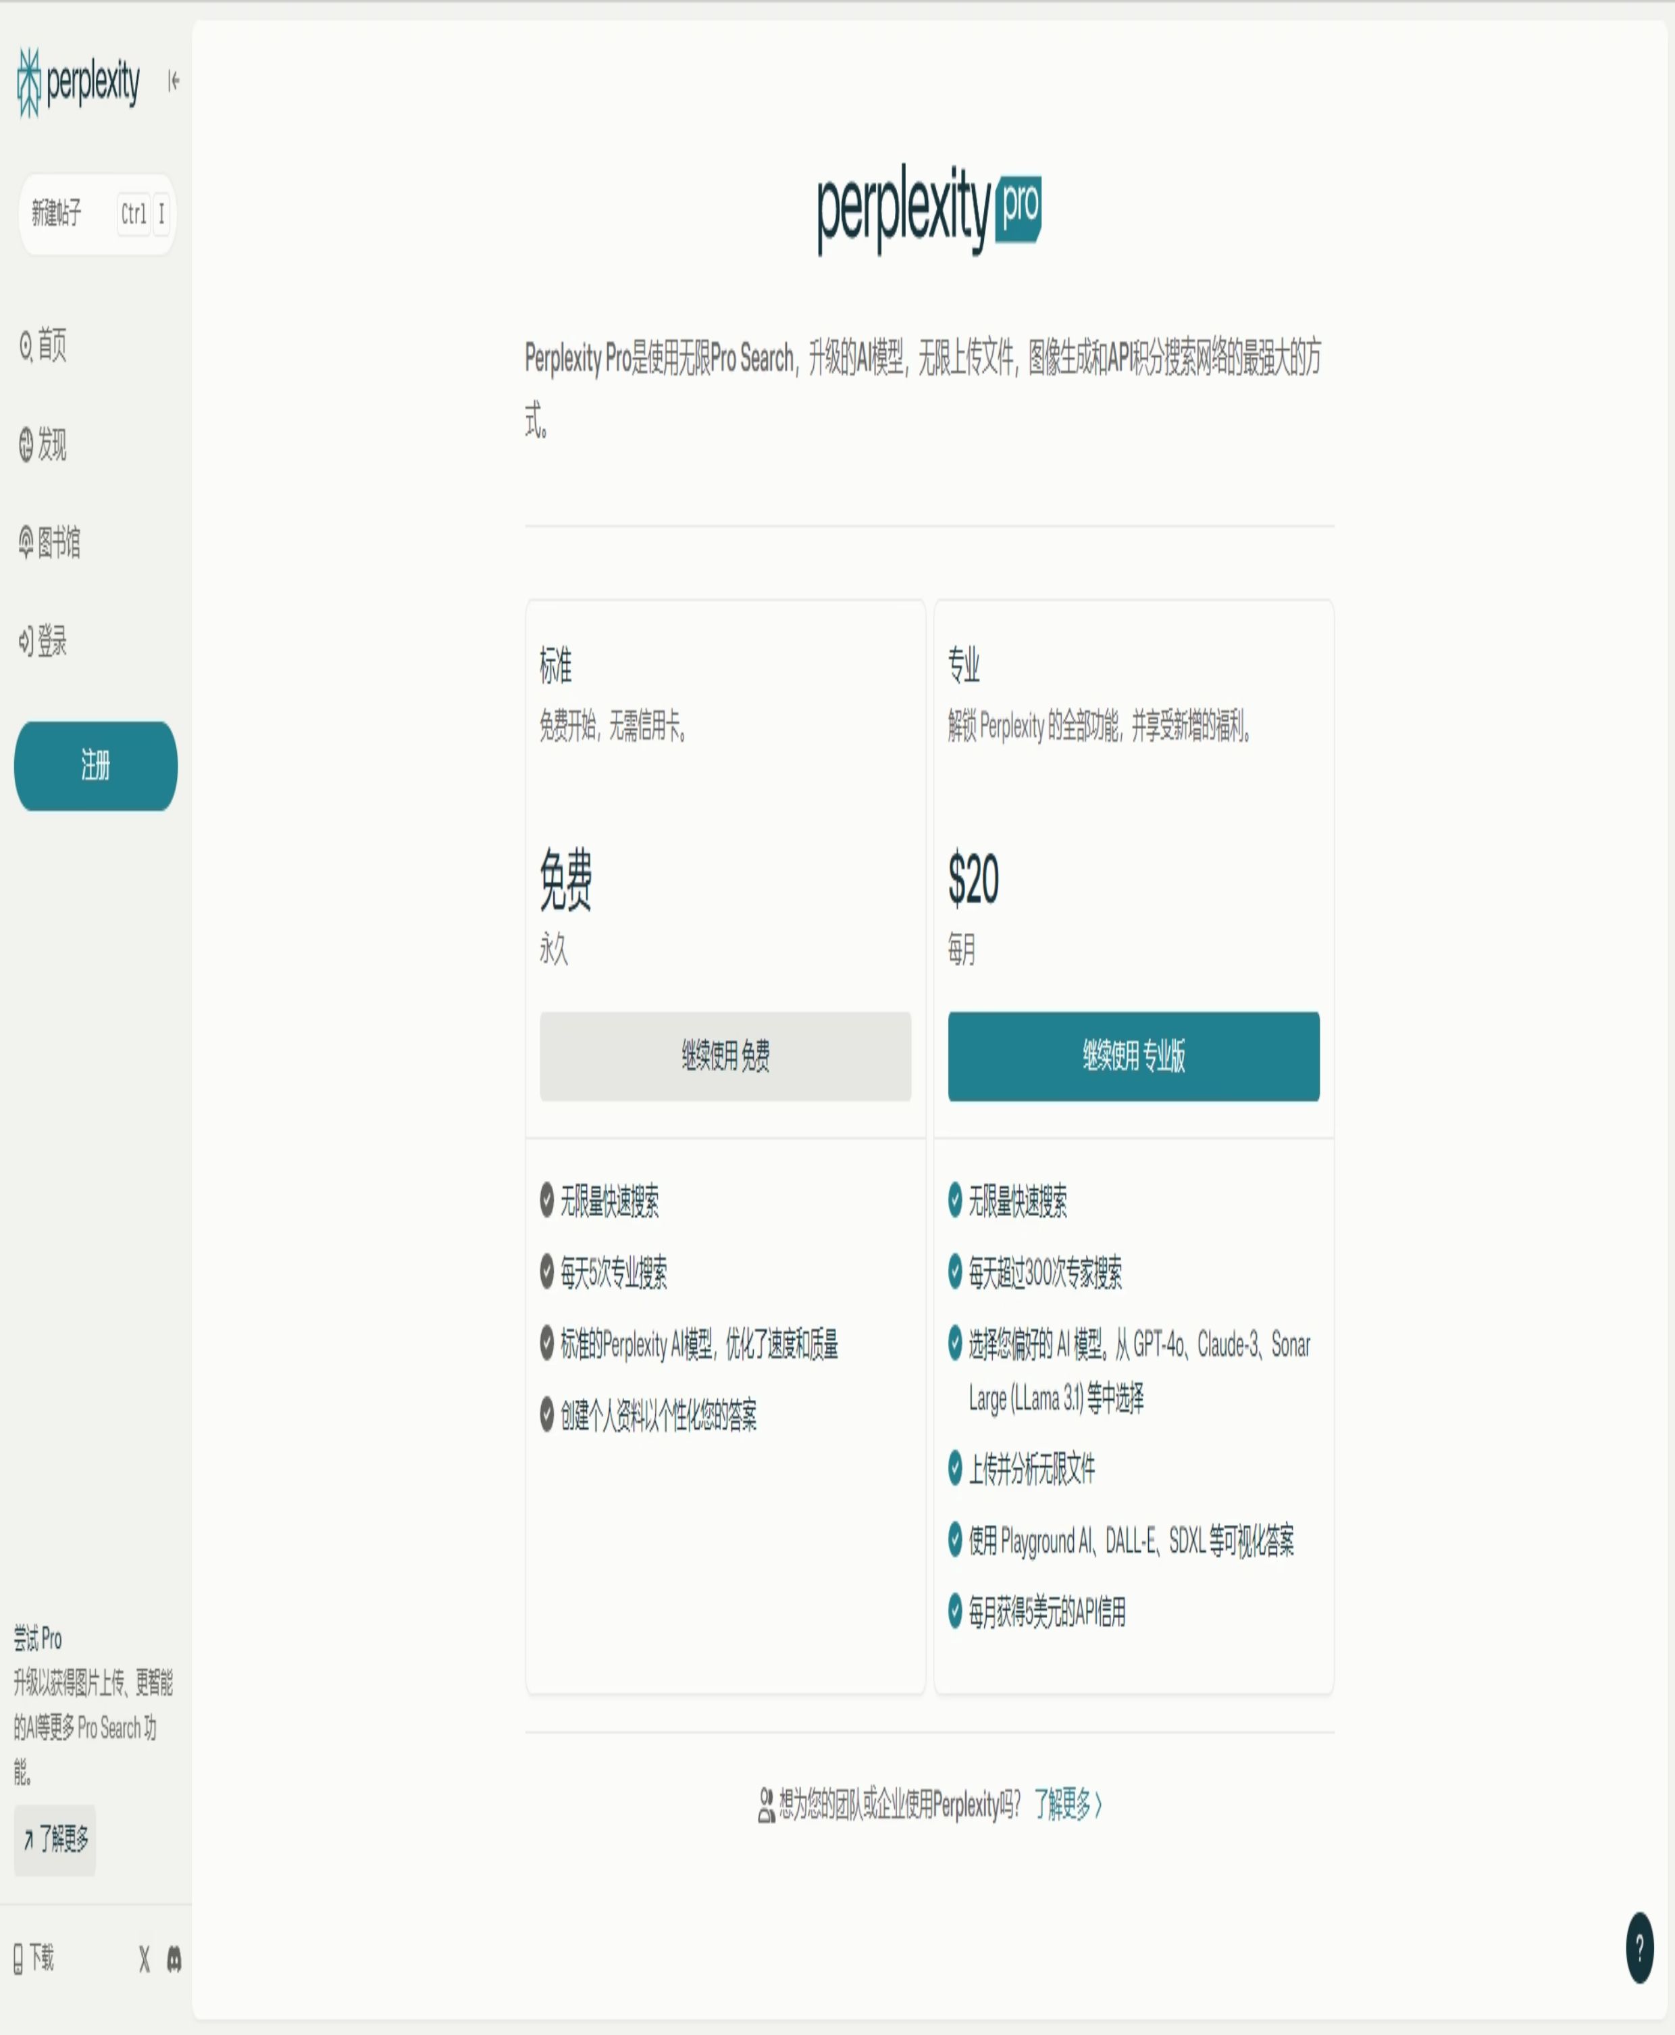Go to 图书馆 library in sidebar

pos(49,543)
